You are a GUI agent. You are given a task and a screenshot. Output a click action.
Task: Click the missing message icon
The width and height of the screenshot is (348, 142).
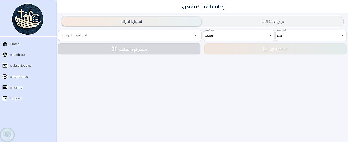click(x=5, y=87)
